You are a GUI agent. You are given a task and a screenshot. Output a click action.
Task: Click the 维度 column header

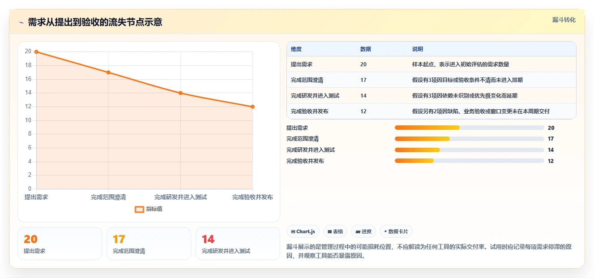tap(296, 49)
